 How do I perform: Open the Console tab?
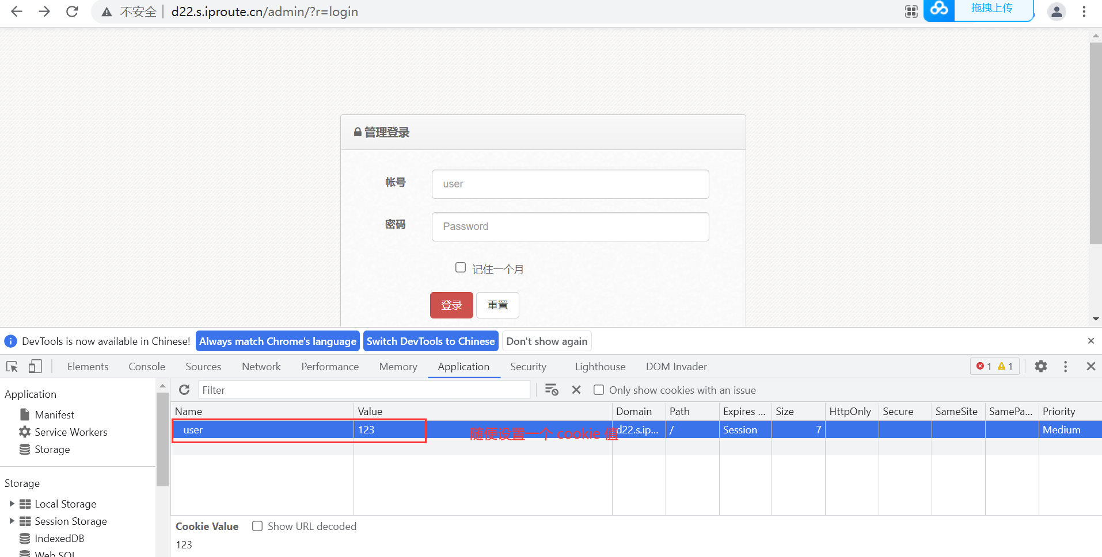[x=146, y=367]
